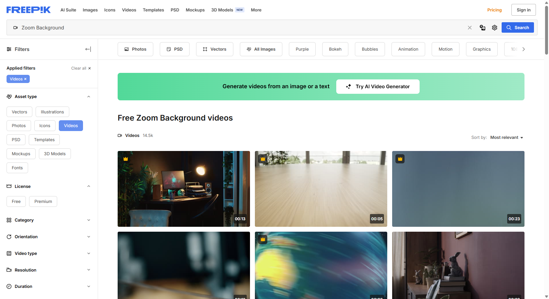Clear the search text with the X icon
Viewport: 549px width, 299px height.
pos(470,28)
